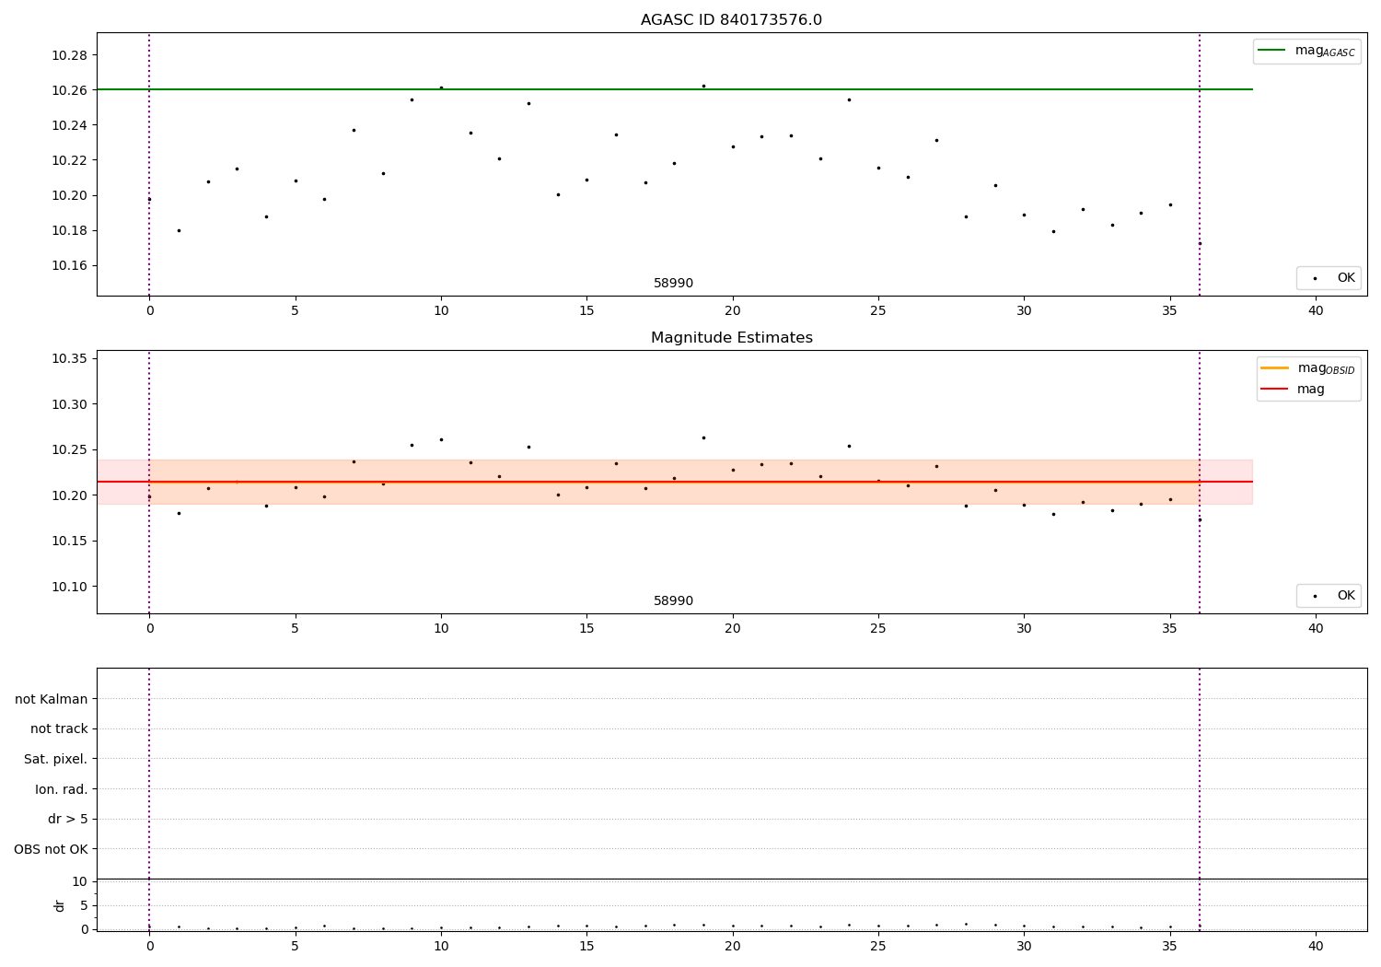
Task: Click the x-axis tick 35 under the bottom plot
Action: pos(1170,946)
